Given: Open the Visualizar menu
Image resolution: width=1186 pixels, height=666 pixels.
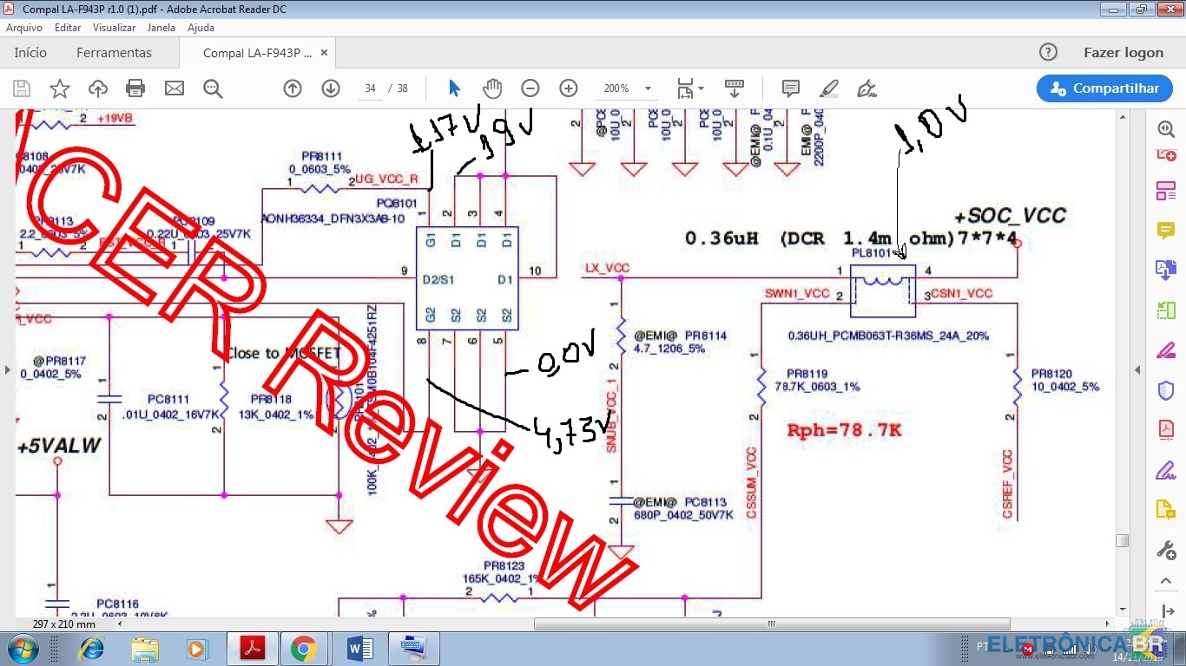Looking at the screenshot, I should pos(114,27).
